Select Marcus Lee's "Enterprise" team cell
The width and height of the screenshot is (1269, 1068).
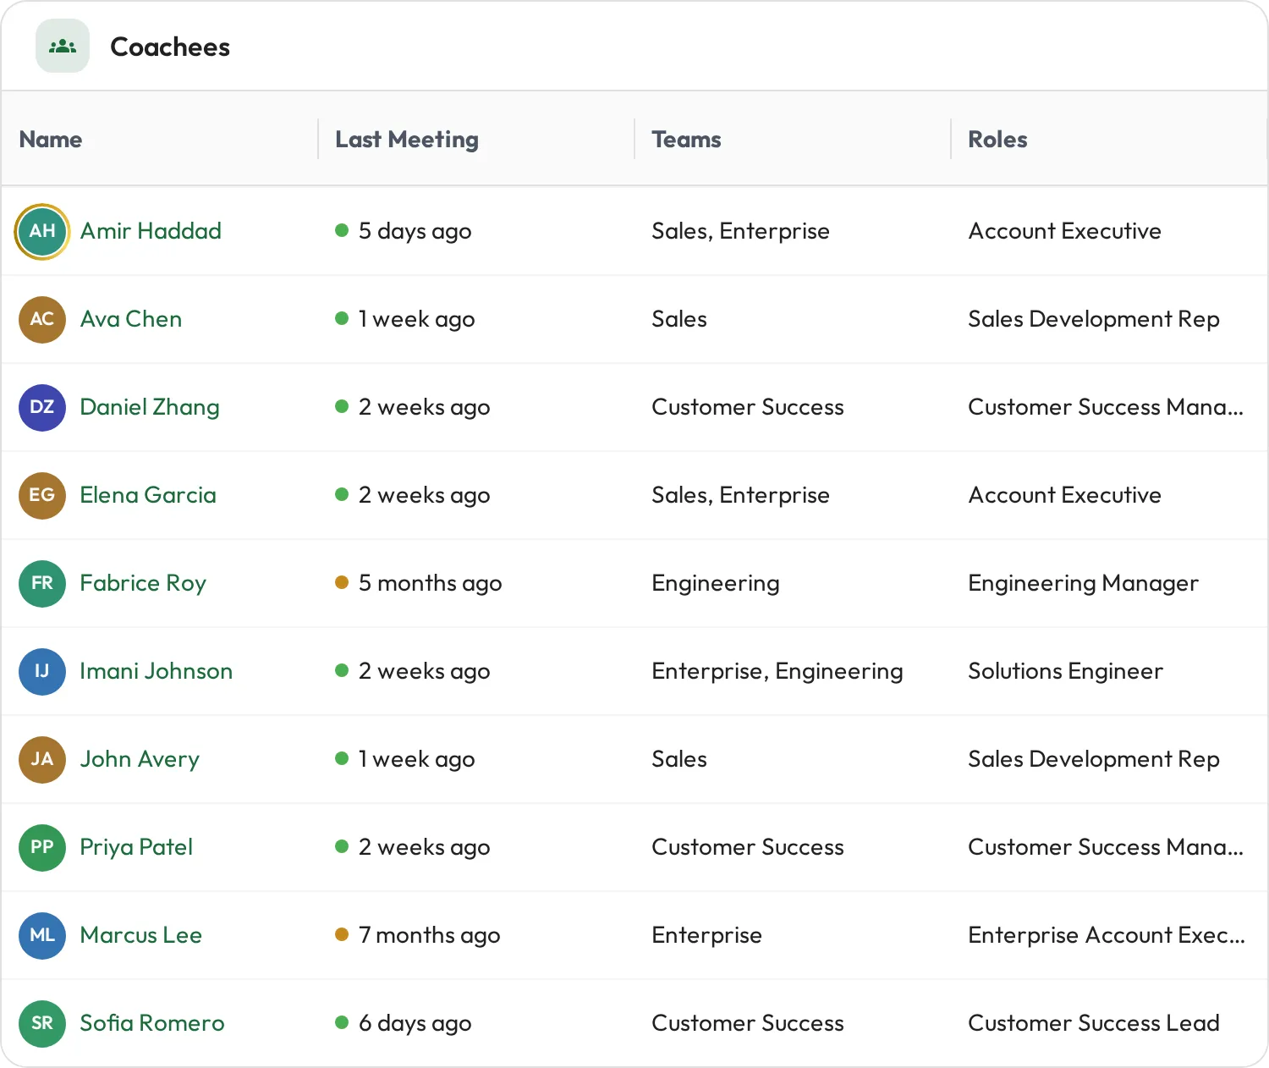[706, 935]
